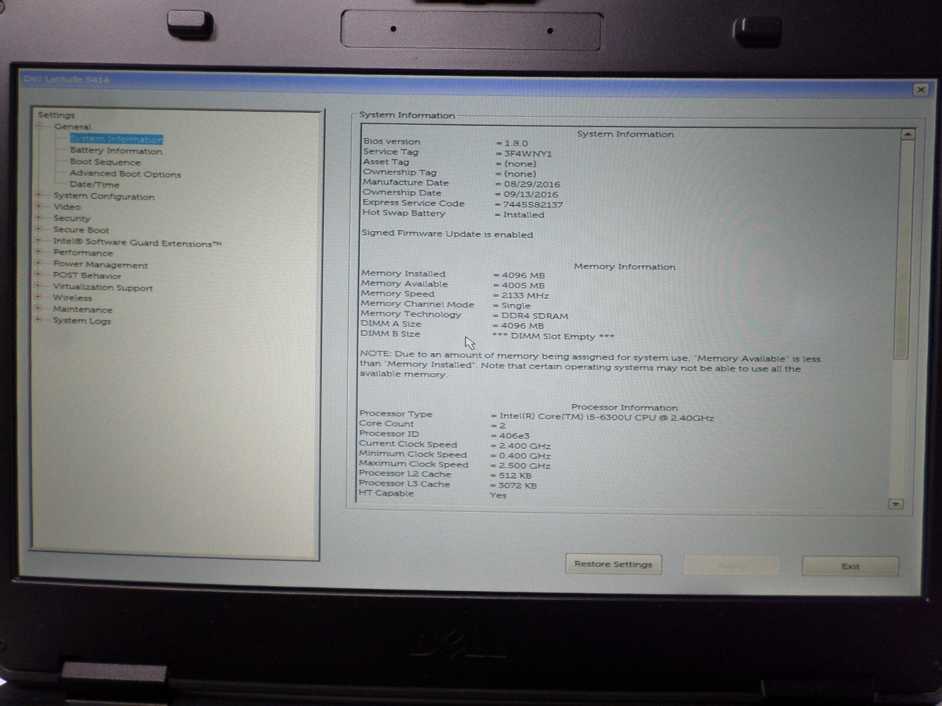This screenshot has width=942, height=706.
Task: Expand the Virtualization Support plus icon
Action: (x=38, y=287)
